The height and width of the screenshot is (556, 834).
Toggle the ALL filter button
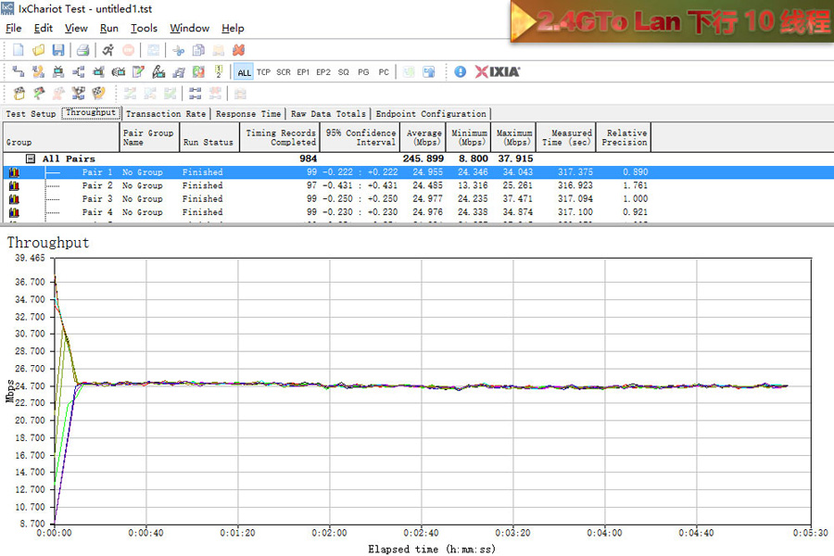[244, 72]
